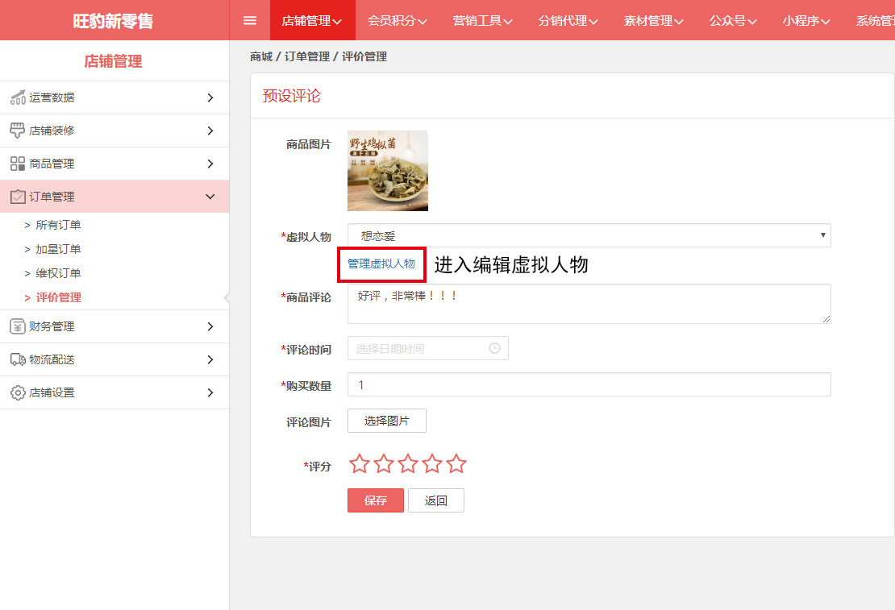This screenshot has height=610, width=895.
Task: Click the 选择图片 button
Action: 387,421
